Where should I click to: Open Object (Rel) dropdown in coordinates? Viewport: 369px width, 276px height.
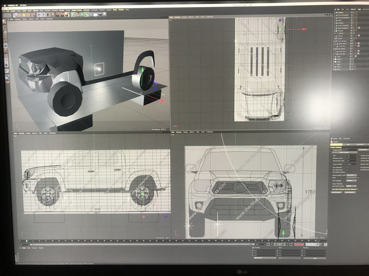(265, 258)
